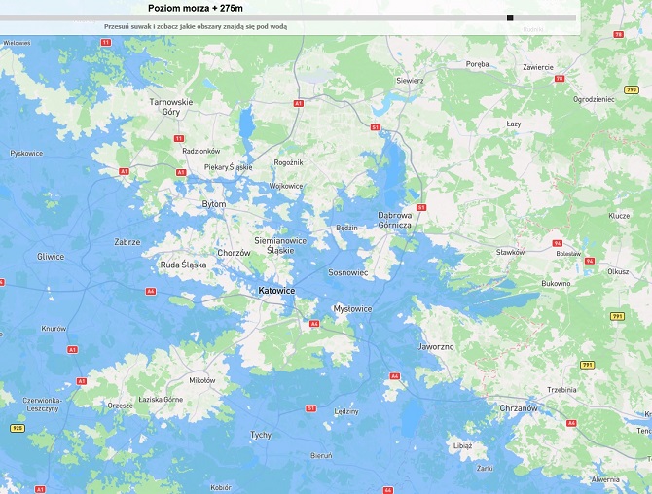This screenshot has width=652, height=494.
Task: Click the route 78 road shield
Action: [x=618, y=34]
